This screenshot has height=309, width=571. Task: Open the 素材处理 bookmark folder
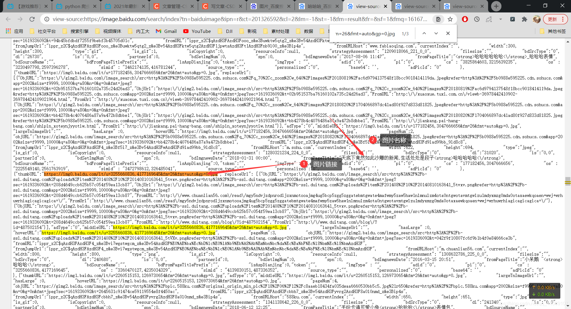point(276,31)
